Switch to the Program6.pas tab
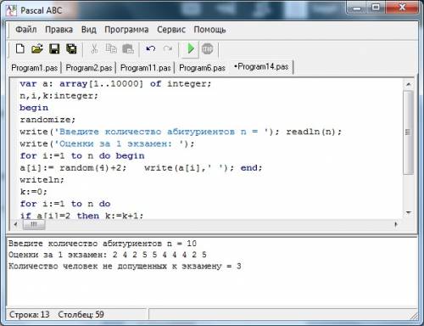The width and height of the screenshot is (424, 326). click(202, 68)
